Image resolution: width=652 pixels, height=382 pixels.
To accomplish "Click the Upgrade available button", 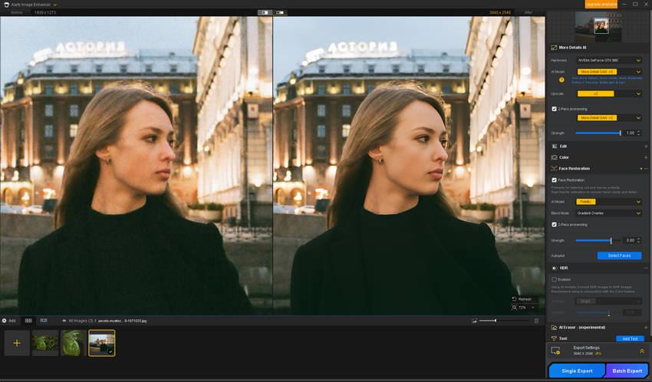I will click(601, 4).
